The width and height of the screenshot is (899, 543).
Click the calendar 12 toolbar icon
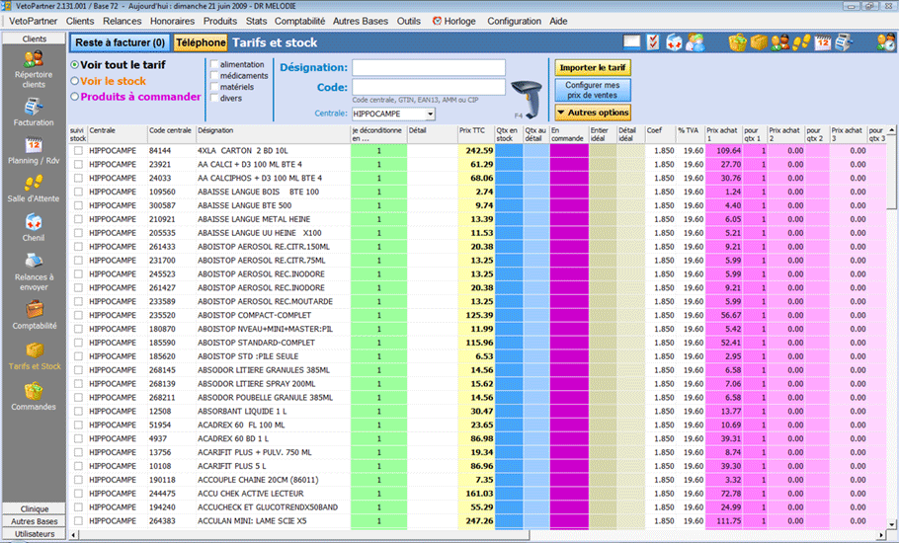point(823,42)
